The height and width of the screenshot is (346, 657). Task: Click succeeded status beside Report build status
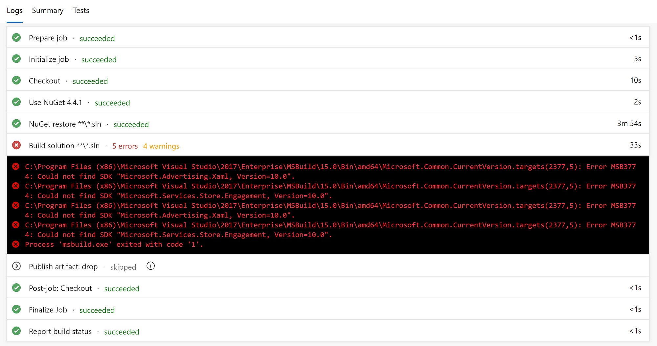click(122, 332)
